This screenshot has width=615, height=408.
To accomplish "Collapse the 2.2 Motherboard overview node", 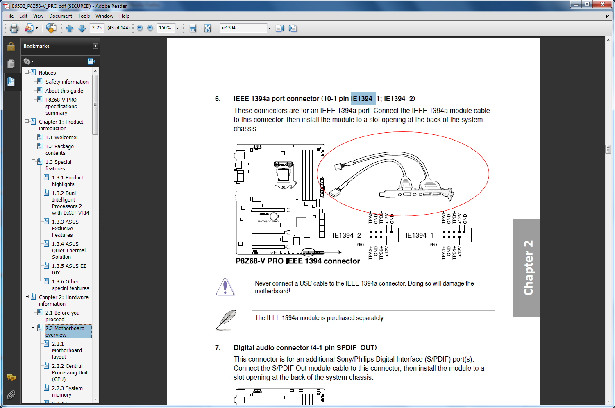I will (34, 328).
